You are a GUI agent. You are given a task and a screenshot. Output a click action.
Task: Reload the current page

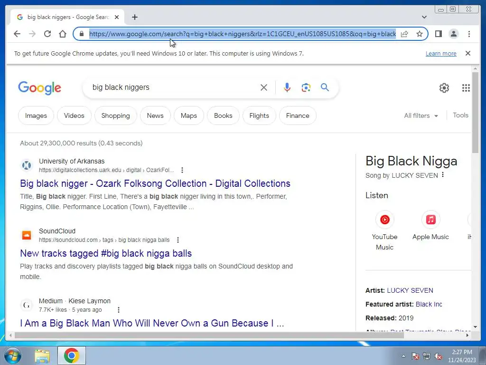pyautogui.click(x=47, y=34)
